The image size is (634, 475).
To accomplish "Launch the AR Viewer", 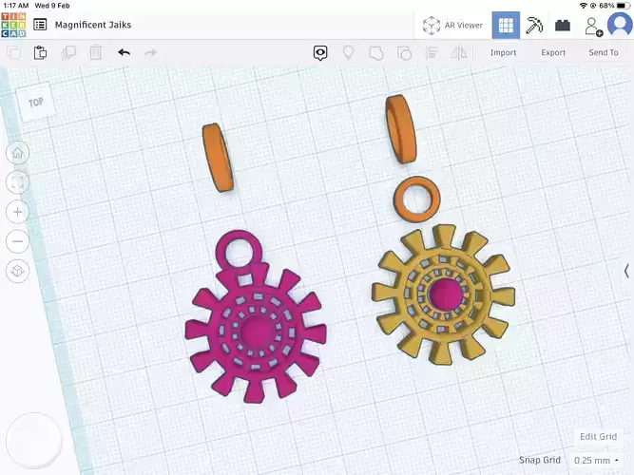I will click(452, 25).
